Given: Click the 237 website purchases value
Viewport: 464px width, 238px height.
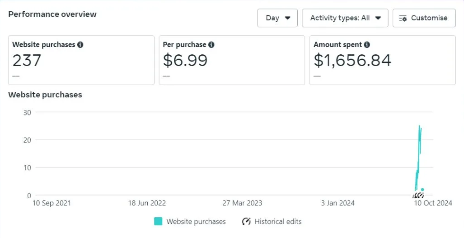Looking at the screenshot, I should point(27,60).
